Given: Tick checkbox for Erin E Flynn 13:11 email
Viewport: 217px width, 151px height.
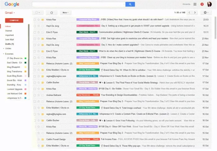Looking at the screenshot, I should 35,32.
